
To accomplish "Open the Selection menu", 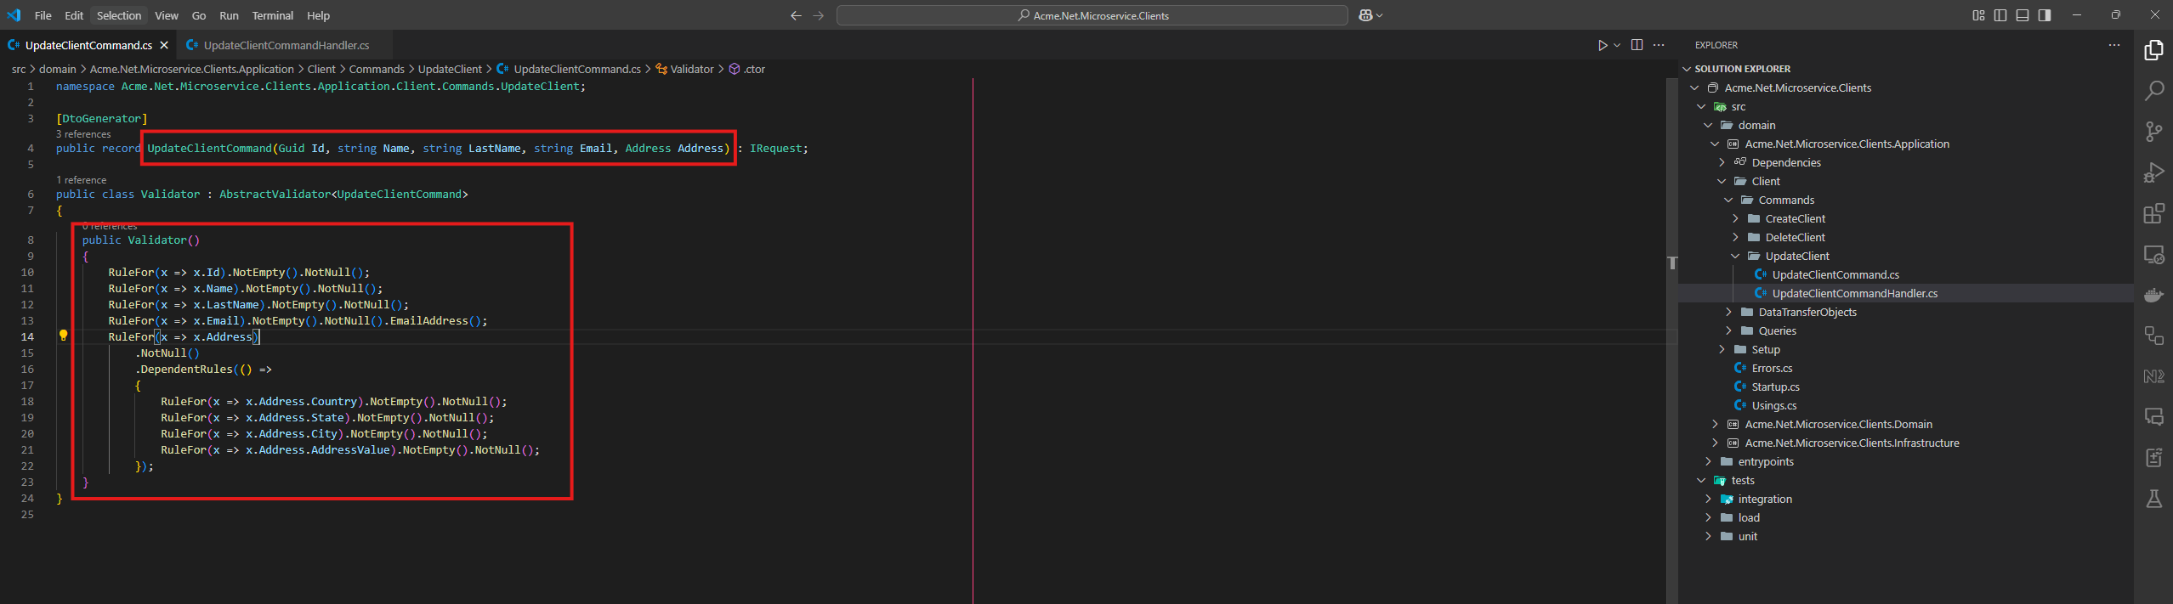I will pos(119,15).
